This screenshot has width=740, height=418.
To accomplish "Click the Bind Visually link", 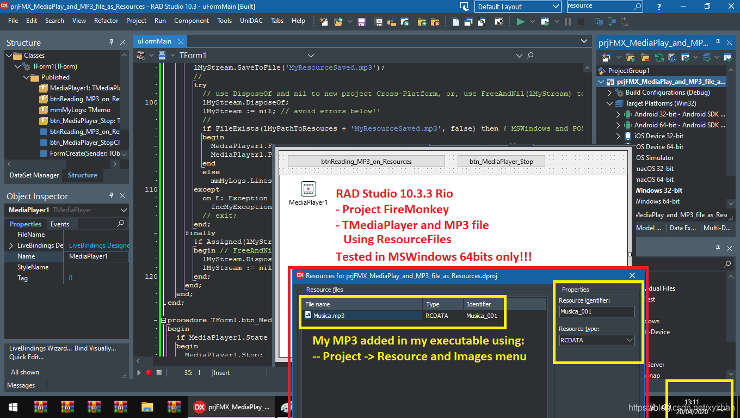I will coord(95,348).
